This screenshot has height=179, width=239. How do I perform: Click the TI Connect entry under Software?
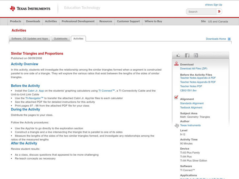pyautogui.click(x=188, y=170)
